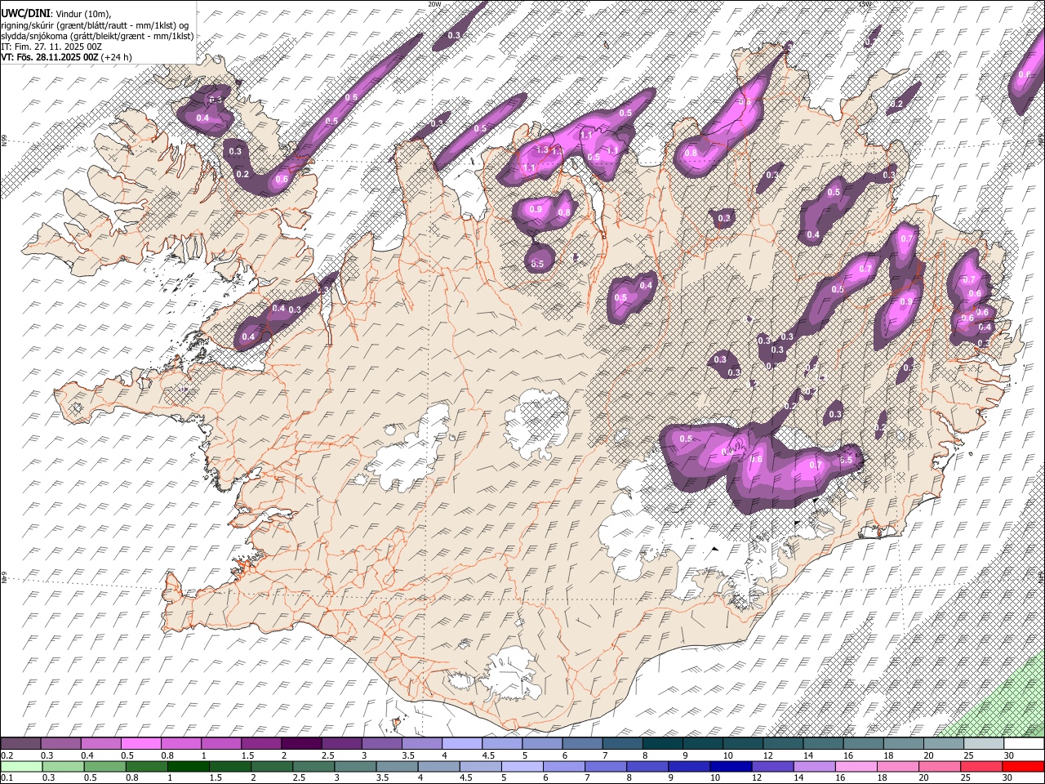The image size is (1045, 784).
Task: Click the 'rigning/skúrir (grænt/blátt/rautt' legend description line
Action: (x=95, y=24)
